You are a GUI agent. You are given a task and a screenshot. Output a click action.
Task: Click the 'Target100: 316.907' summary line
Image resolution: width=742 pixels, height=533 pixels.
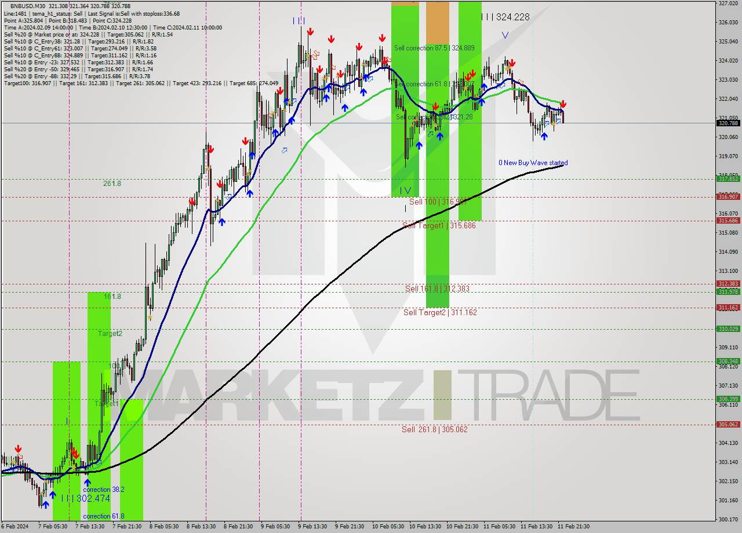coord(141,83)
